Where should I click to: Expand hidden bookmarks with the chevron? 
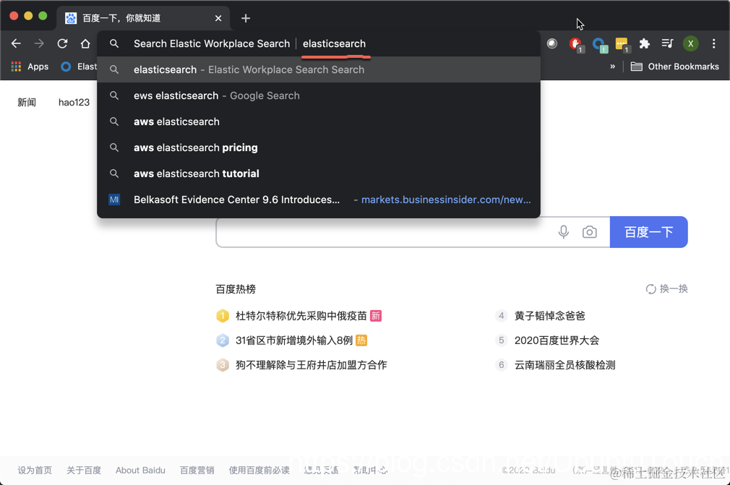[613, 66]
